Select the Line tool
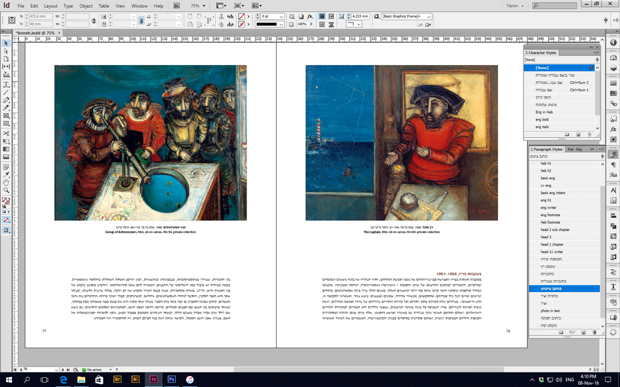Viewport: 620px width, 387px height. (x=6, y=92)
